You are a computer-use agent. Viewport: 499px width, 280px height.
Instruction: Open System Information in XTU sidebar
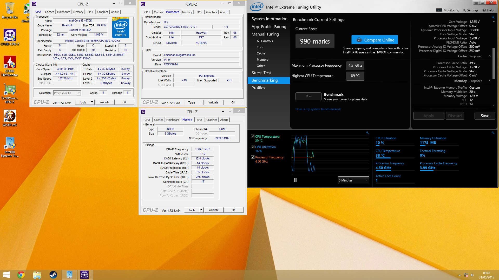[x=269, y=19]
